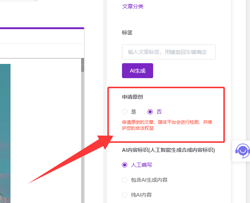The height and width of the screenshot is (203, 250).
Task: Click the red 申请原创的文章 notice text
Action: [167, 125]
